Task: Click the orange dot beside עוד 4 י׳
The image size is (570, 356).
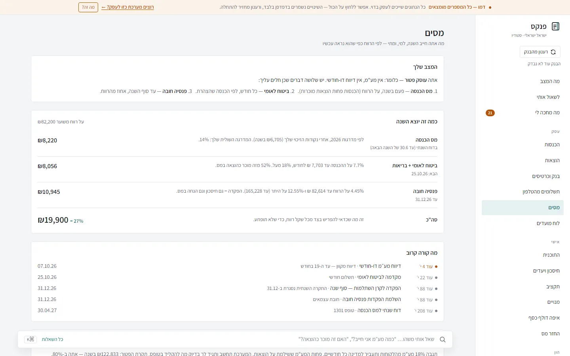Action: click(436, 267)
